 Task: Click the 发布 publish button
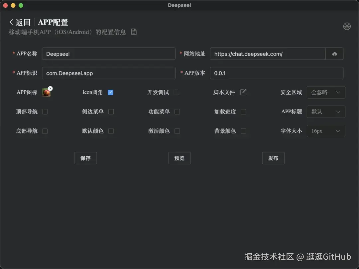tap(273, 158)
